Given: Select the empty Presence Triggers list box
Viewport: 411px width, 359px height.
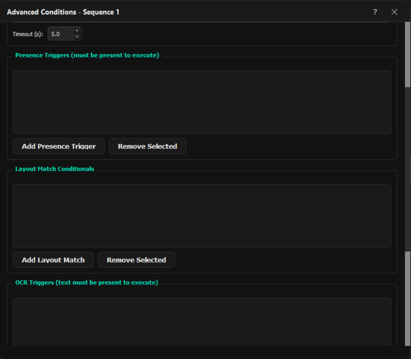Looking at the screenshot, I should pyautogui.click(x=202, y=102).
